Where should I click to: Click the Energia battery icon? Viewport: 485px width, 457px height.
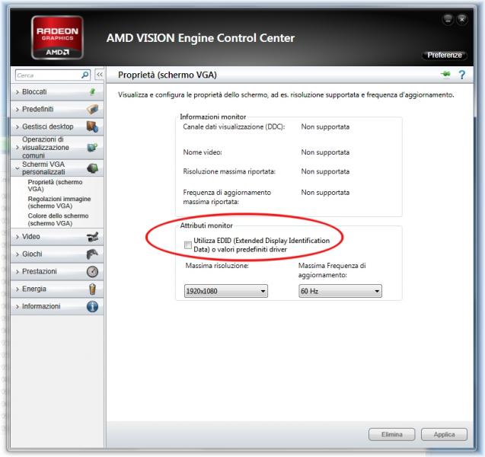(x=92, y=289)
